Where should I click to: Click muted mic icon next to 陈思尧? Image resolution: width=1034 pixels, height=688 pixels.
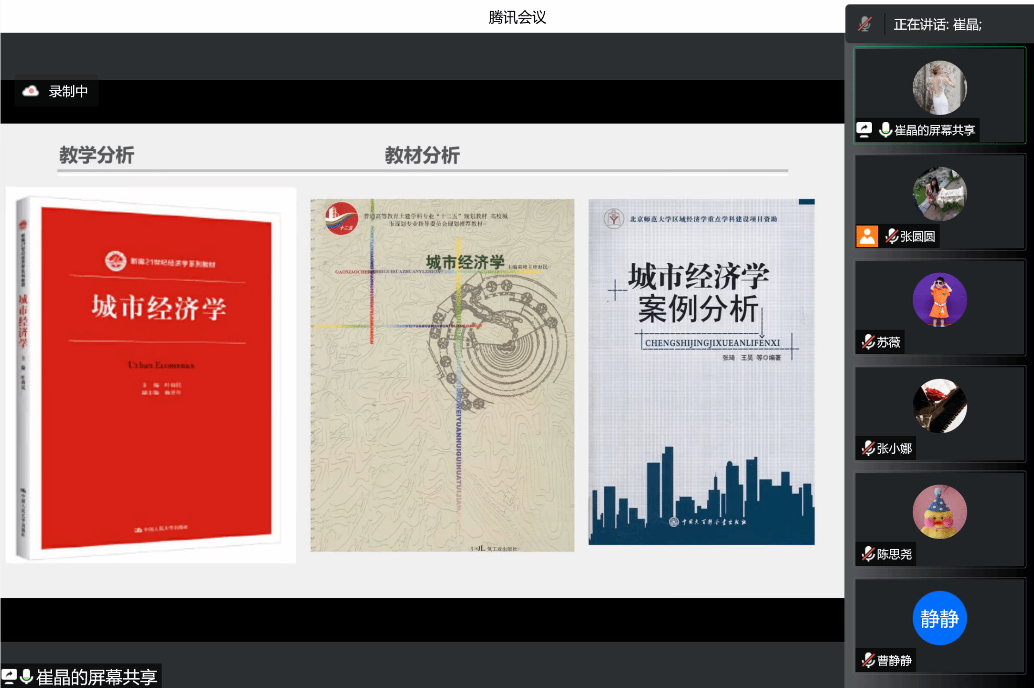[868, 554]
